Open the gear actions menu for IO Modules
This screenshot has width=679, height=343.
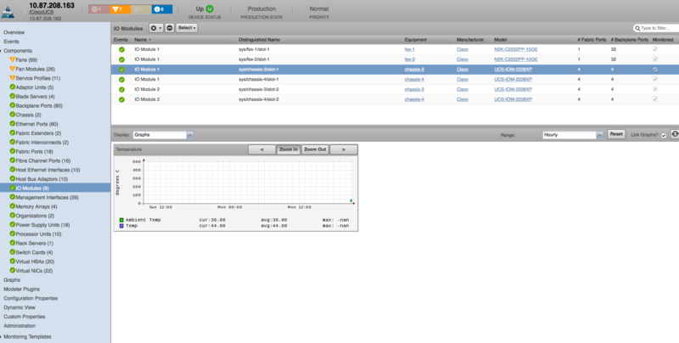click(x=156, y=28)
